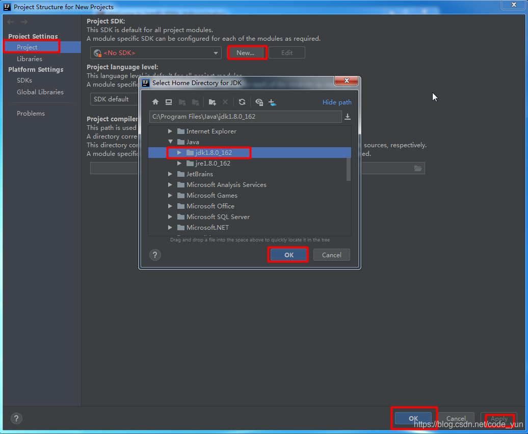Select Project in Project Settings
528x434 pixels.
point(42,47)
